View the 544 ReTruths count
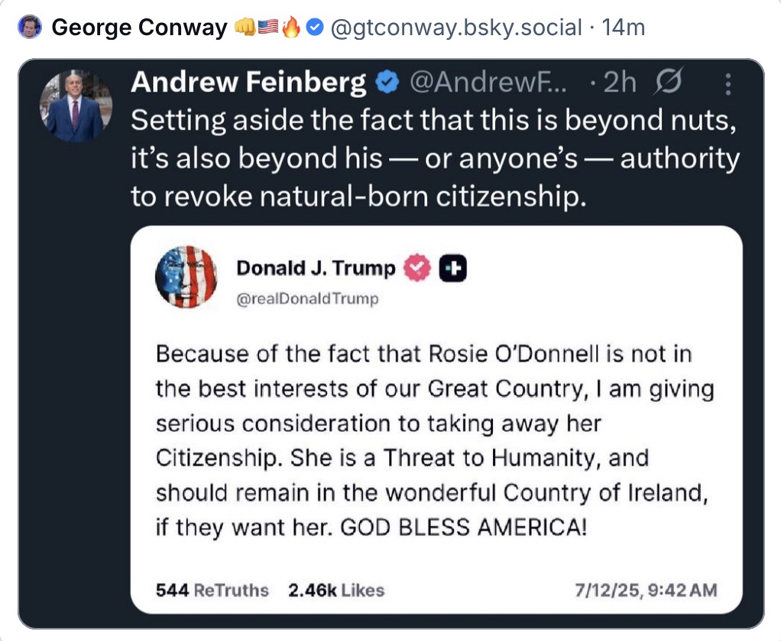This screenshot has height=641, width=781. [212, 590]
